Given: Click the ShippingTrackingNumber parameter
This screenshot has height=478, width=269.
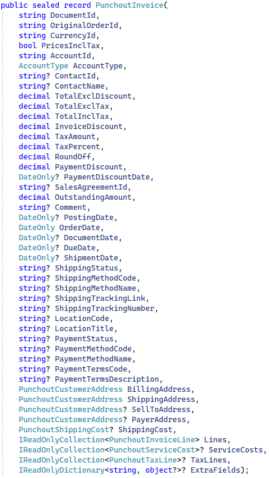Looking at the screenshot, I should (105, 308).
